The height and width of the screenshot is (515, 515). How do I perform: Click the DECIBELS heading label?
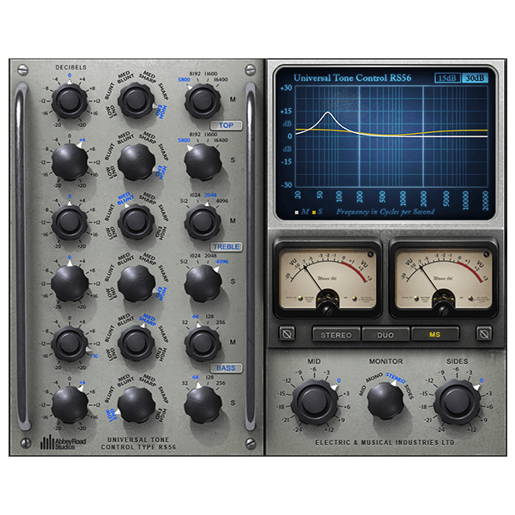click(x=70, y=67)
